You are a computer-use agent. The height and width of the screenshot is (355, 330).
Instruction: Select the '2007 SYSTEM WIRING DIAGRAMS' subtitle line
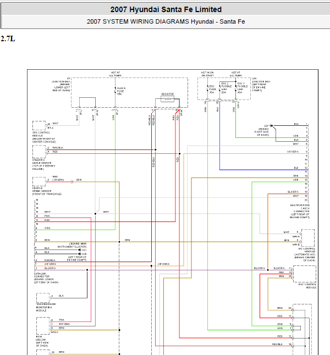[166, 21]
